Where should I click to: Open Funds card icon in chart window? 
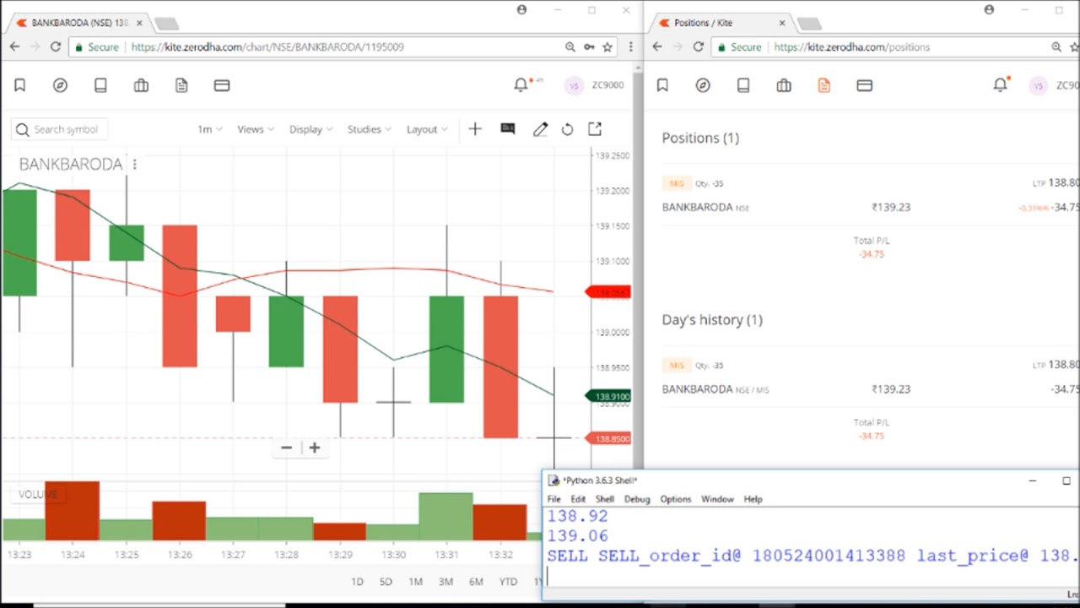222,85
